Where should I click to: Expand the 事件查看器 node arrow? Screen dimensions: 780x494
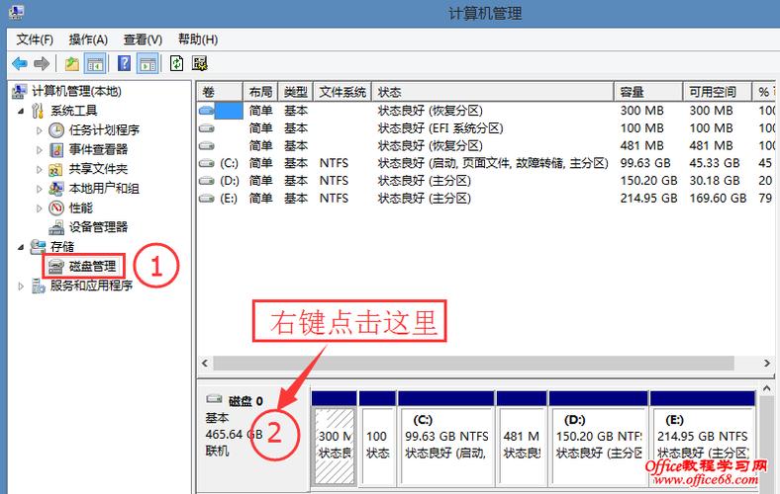40,150
